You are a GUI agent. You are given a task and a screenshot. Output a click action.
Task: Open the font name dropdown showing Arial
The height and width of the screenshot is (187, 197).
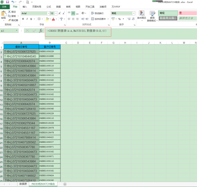(34, 13)
